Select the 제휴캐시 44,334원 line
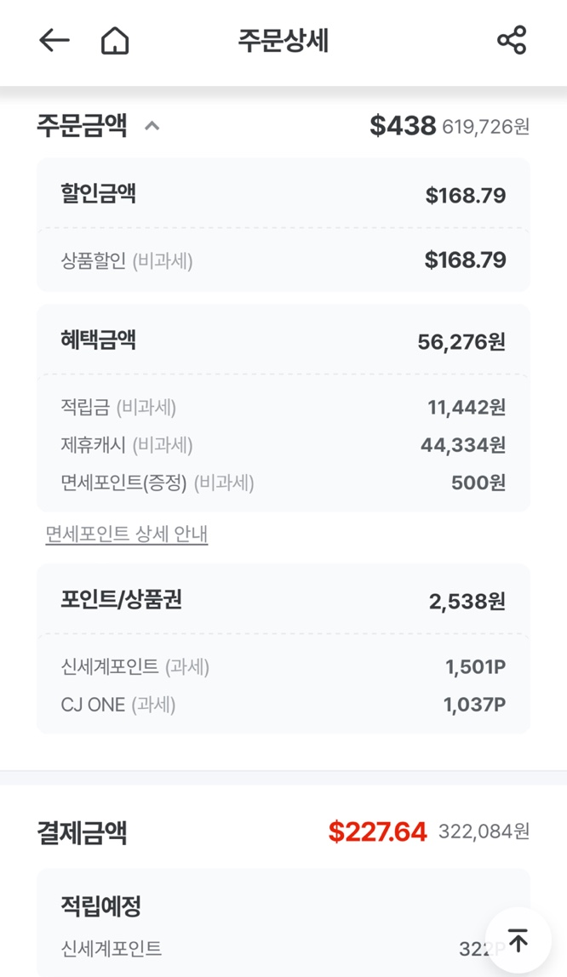This screenshot has width=567, height=977. click(283, 445)
